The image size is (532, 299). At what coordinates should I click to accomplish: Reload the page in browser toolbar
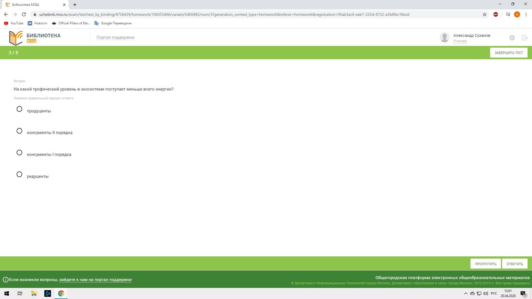(x=24, y=14)
